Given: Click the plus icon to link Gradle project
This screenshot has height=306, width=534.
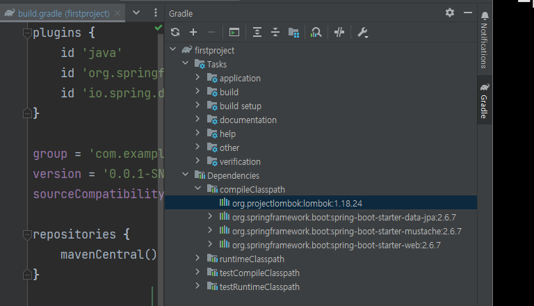Looking at the screenshot, I should coord(193,32).
